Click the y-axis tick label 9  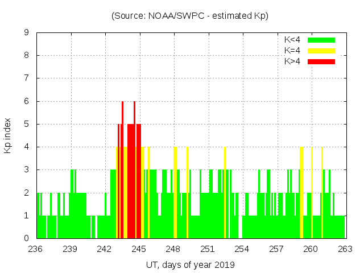click(26, 33)
